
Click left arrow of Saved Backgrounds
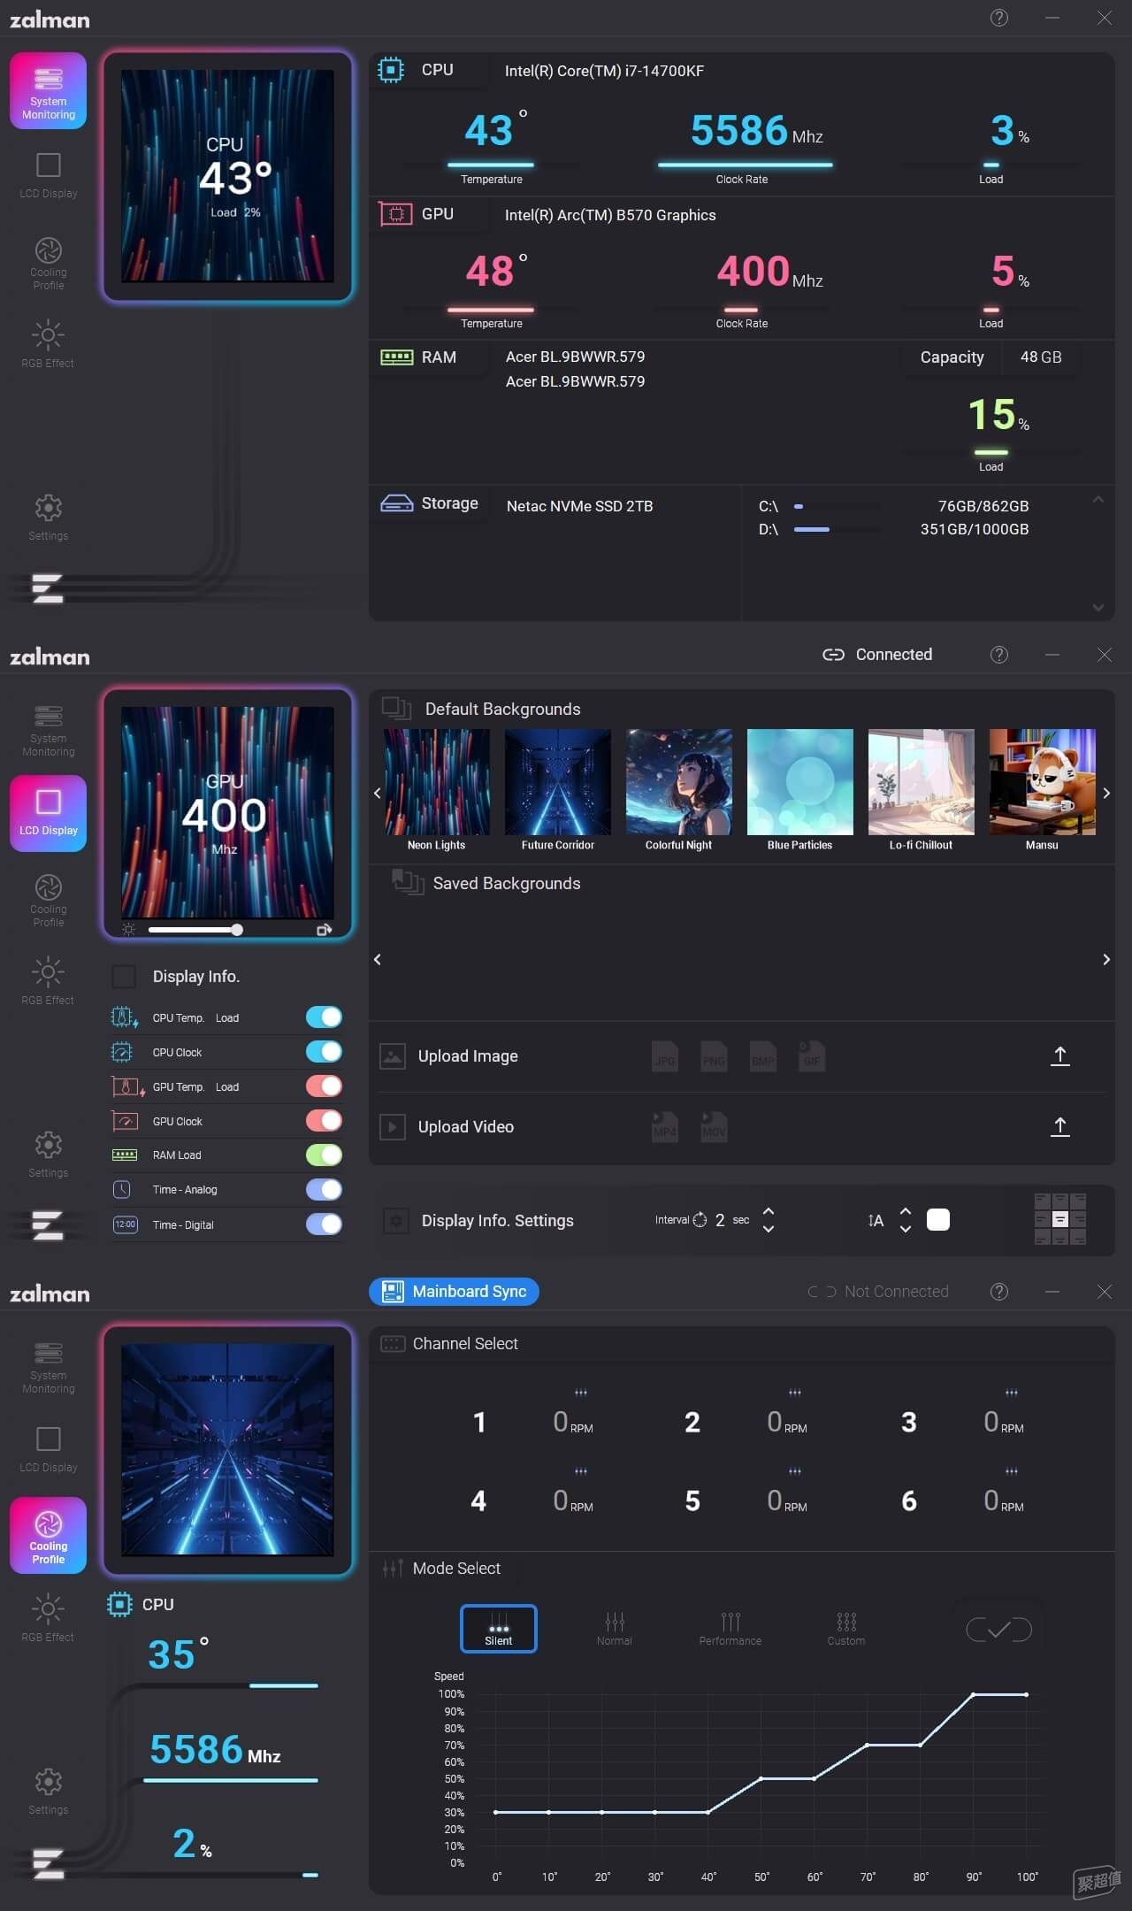tap(378, 960)
